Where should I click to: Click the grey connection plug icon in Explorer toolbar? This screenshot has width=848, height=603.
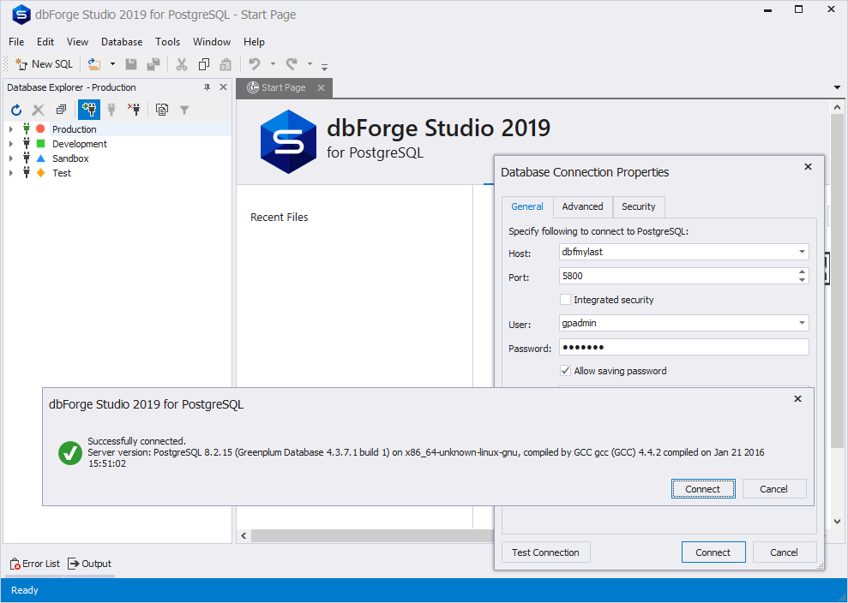111,110
